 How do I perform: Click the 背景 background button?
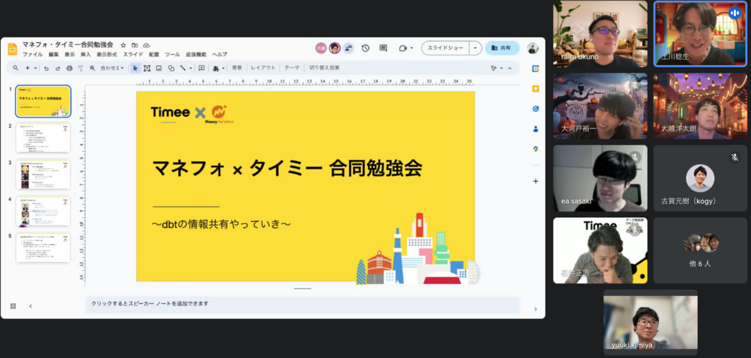click(x=237, y=68)
